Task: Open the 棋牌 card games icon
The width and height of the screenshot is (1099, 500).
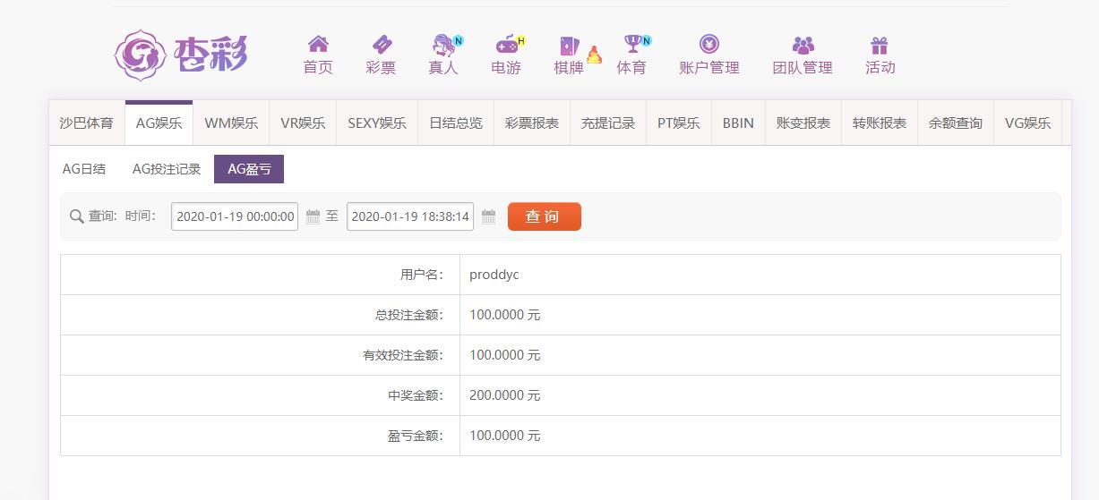Action: coord(569,45)
